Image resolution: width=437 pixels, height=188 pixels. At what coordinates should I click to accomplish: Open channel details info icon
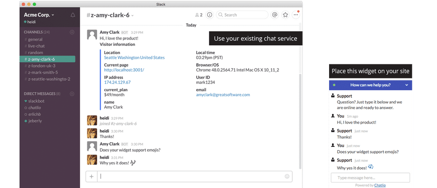click(209, 15)
